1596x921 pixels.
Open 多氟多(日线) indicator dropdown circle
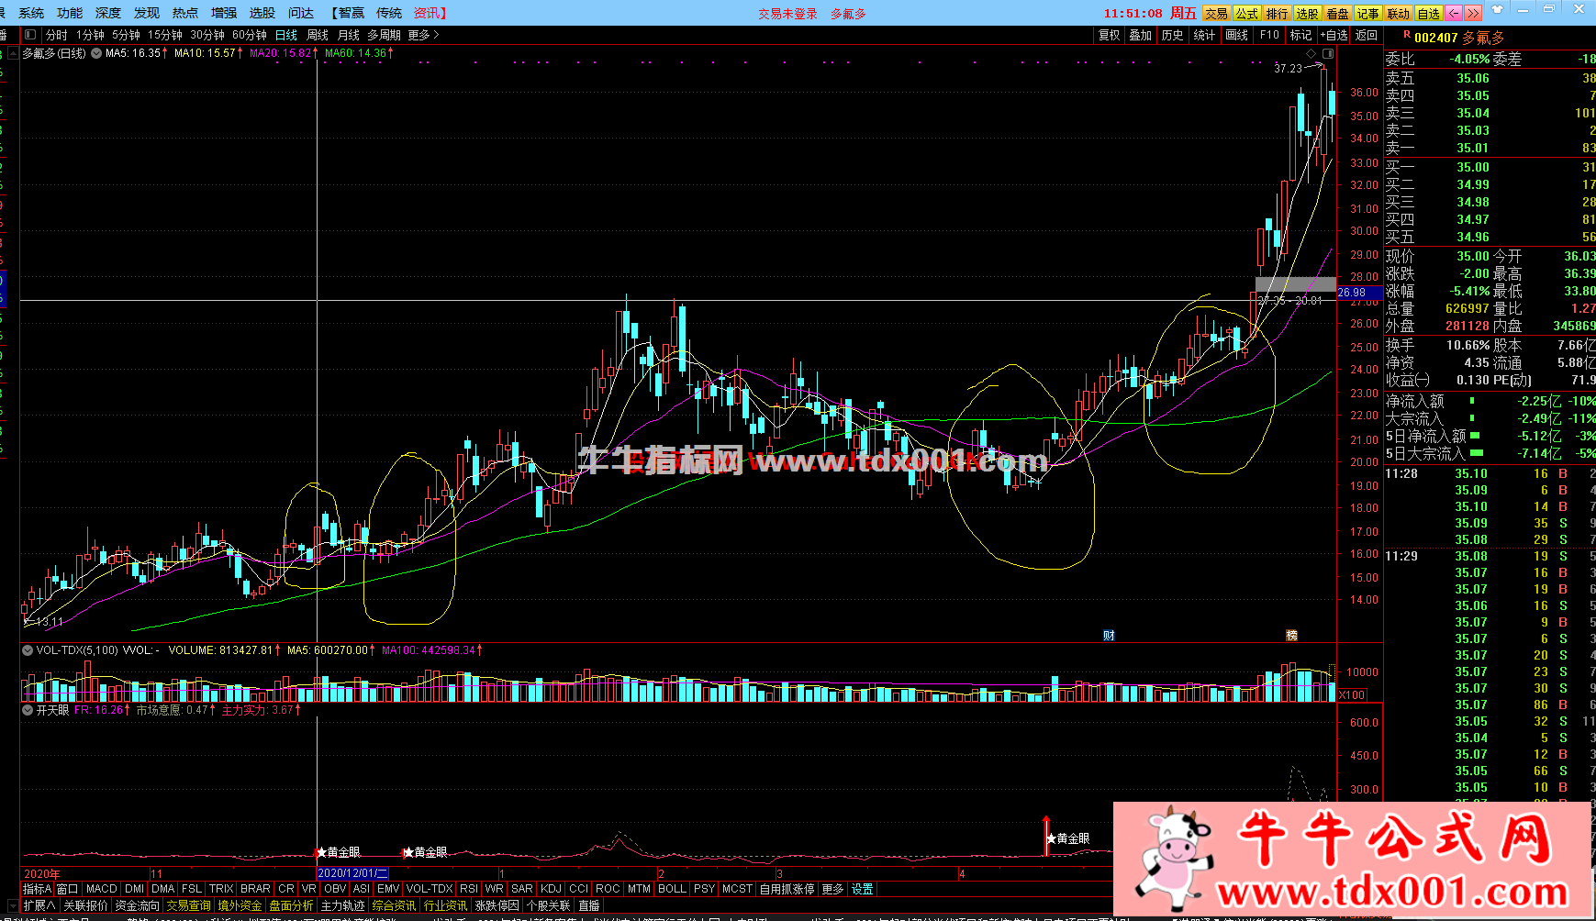point(96,53)
